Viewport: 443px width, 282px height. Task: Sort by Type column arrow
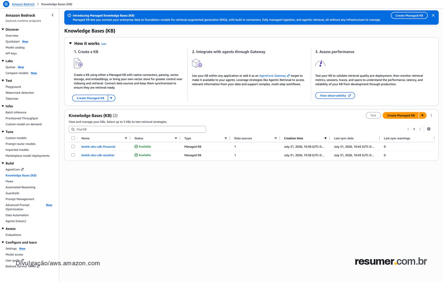pyautogui.click(x=226, y=139)
